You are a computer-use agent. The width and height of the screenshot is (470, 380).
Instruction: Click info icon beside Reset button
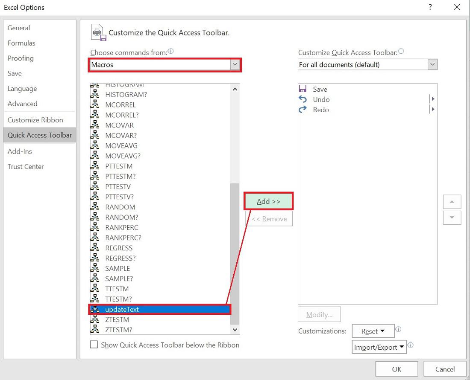point(398,329)
